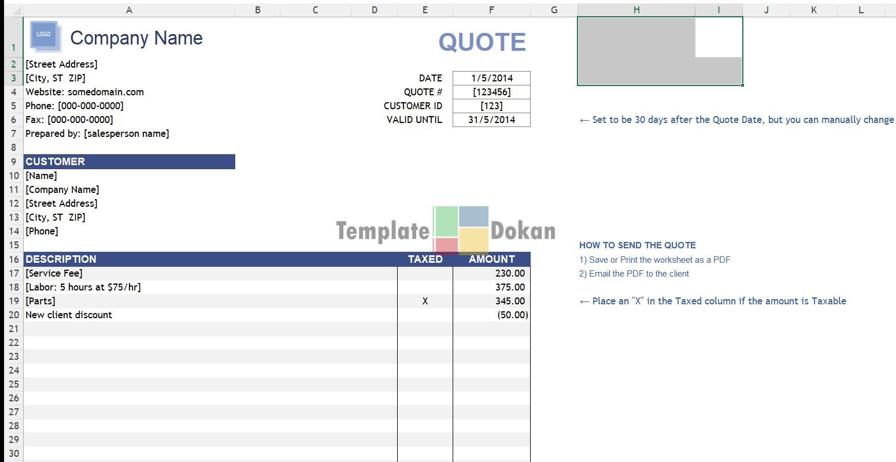Click the CUSTOMER ID value [123]

click(x=491, y=106)
